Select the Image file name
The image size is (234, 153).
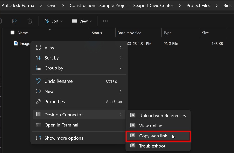pos(25,44)
